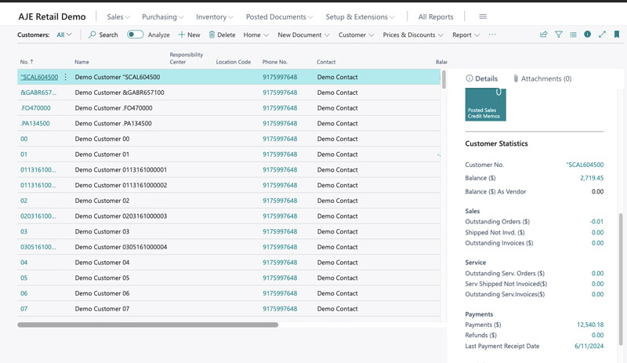Click the Delete button
This screenshot has height=363, width=627.
[222, 34]
